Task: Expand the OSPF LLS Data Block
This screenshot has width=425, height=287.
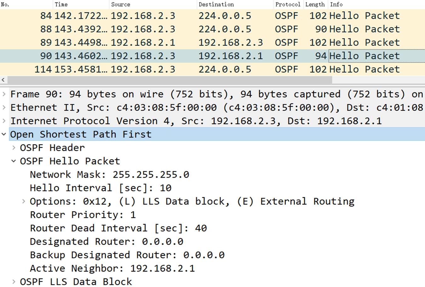Action: click(14, 282)
